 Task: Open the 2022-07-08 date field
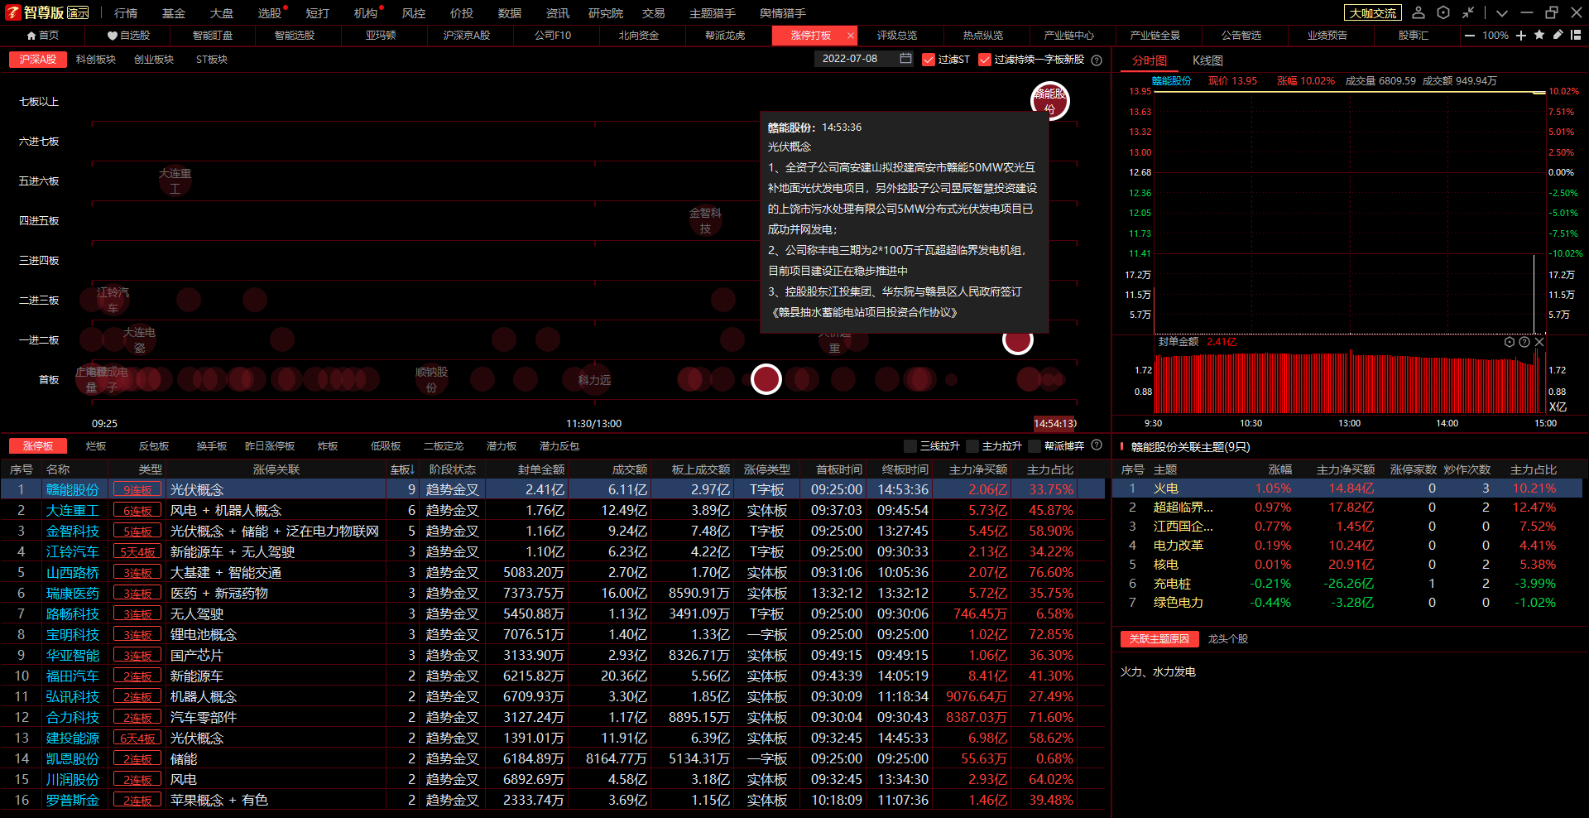(x=850, y=59)
